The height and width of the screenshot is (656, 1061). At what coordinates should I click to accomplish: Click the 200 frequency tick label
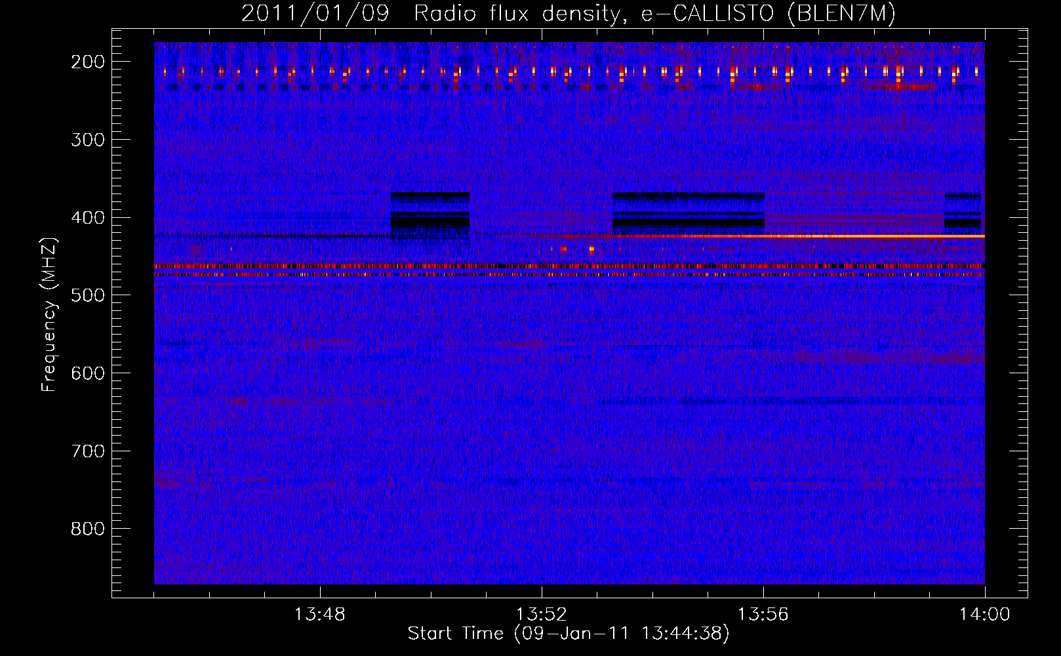tap(88, 62)
